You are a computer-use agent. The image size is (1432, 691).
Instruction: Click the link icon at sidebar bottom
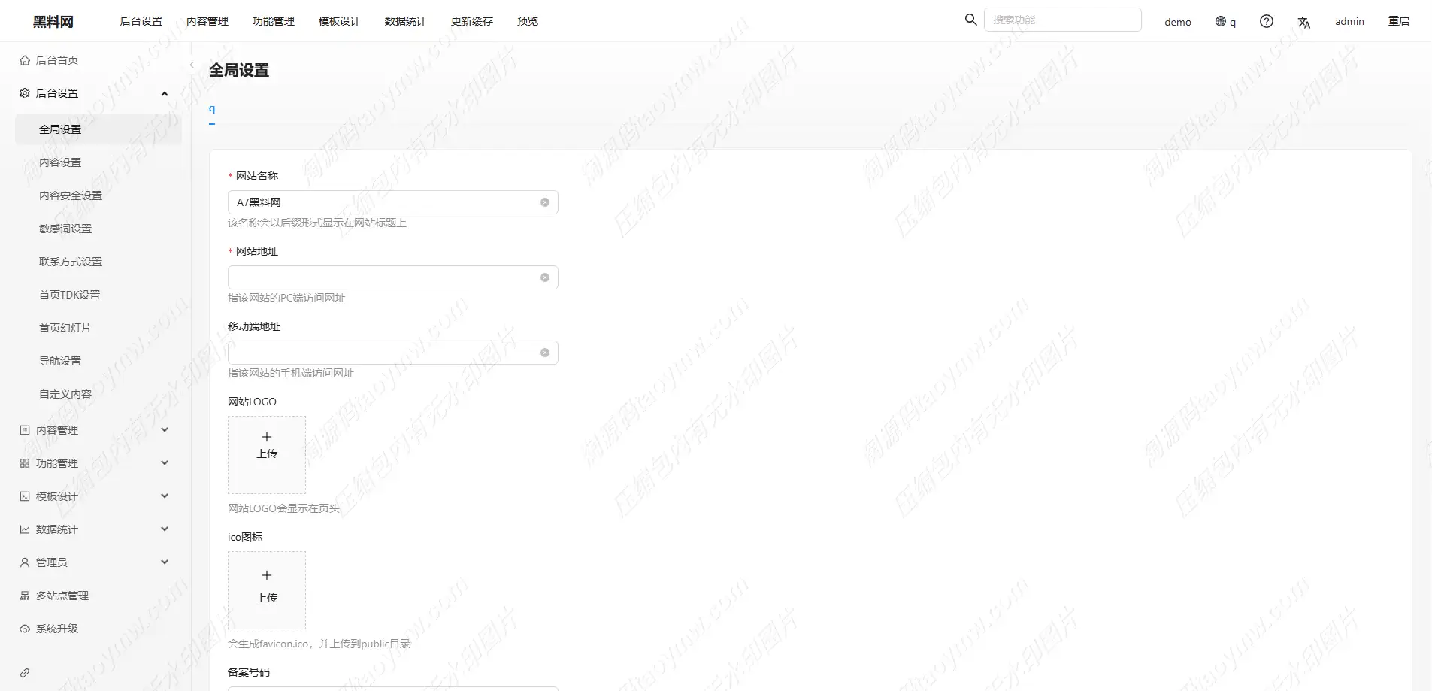pos(25,673)
